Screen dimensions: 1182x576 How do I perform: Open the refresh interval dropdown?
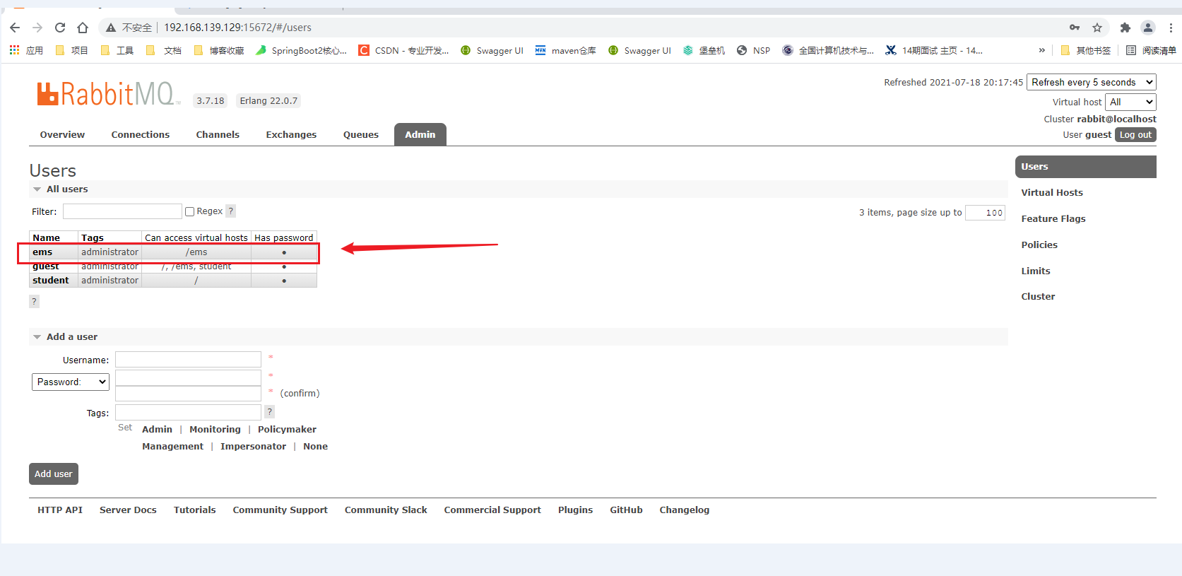(x=1091, y=82)
